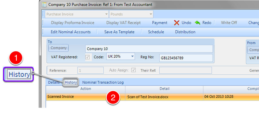This screenshot has width=259, height=114.
Task: Click the Reg No field GB123456789
Action: 186,58
